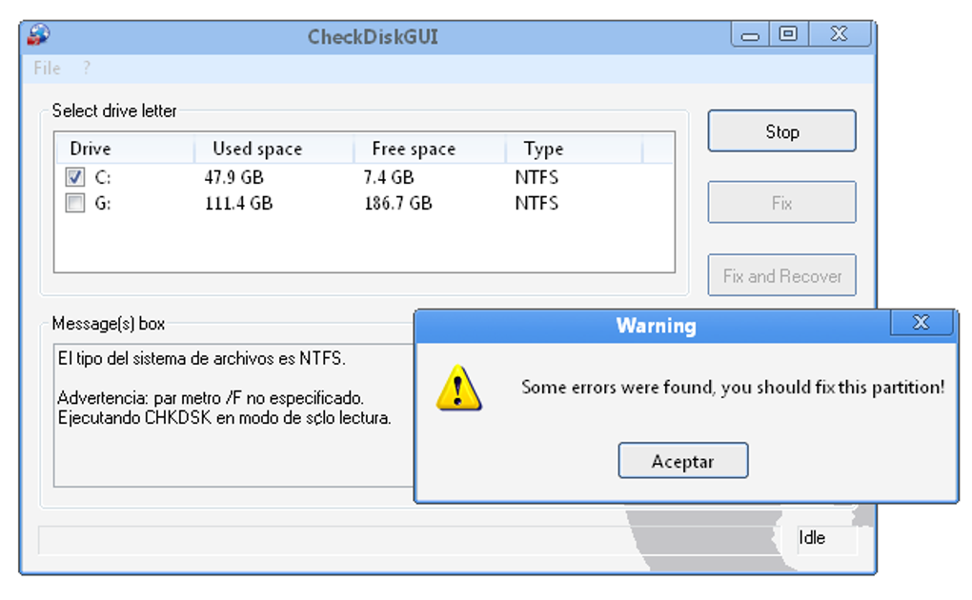Open the File menu

[47, 69]
